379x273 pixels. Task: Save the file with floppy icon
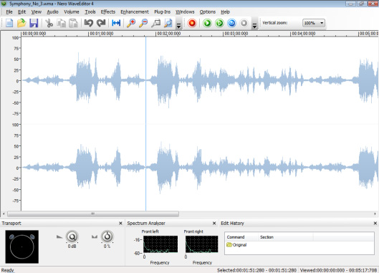point(34,23)
